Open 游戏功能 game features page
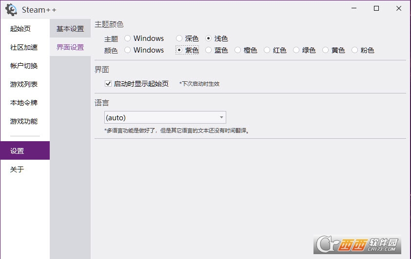 click(25, 121)
